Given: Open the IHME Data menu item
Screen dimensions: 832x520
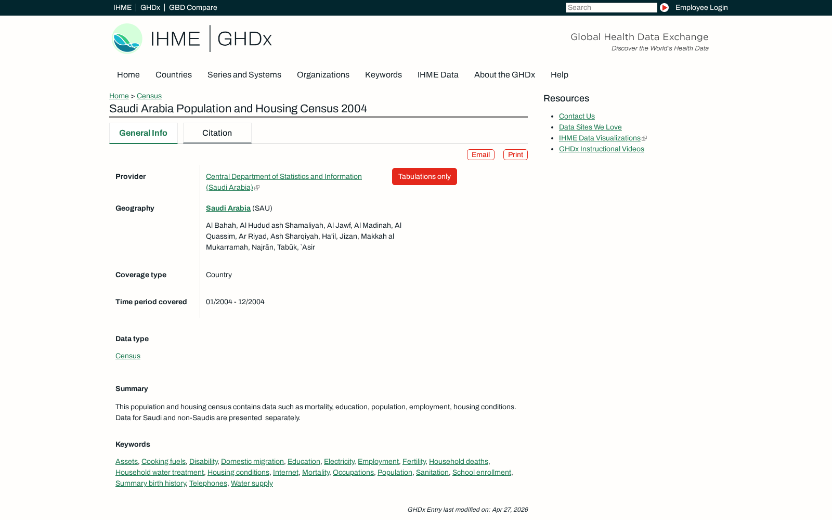Looking at the screenshot, I should [x=438, y=75].
